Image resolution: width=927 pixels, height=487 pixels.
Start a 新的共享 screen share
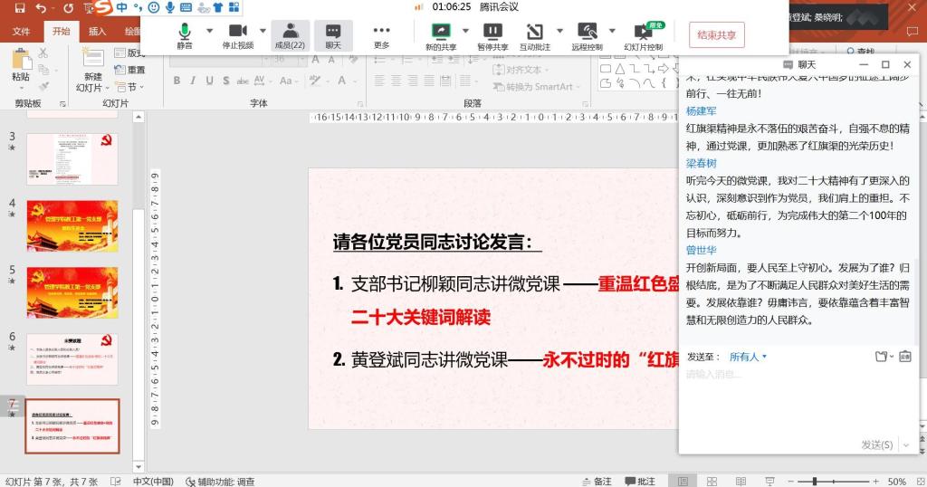click(x=441, y=35)
